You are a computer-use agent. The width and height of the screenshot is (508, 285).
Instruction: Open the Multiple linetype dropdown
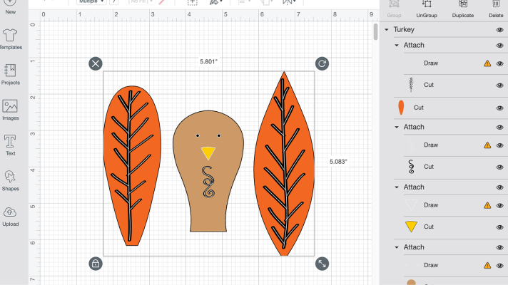[x=91, y=1]
